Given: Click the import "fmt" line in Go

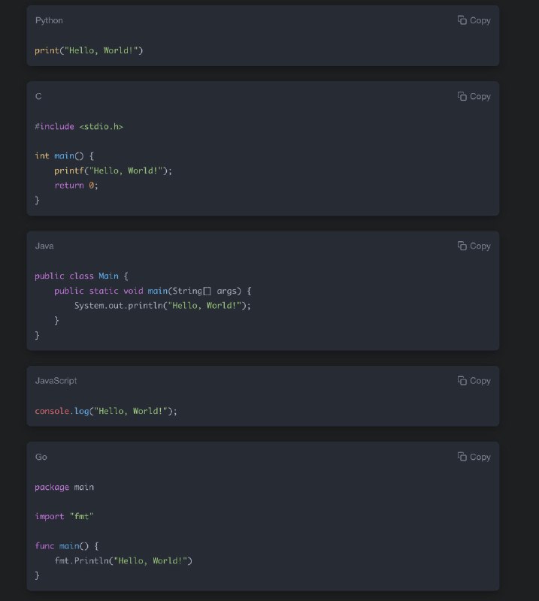Looking at the screenshot, I should (x=64, y=516).
